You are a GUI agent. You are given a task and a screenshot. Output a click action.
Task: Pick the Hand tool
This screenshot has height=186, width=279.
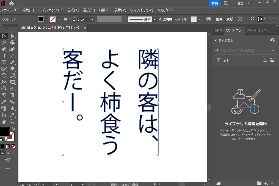click(x=4, y=122)
